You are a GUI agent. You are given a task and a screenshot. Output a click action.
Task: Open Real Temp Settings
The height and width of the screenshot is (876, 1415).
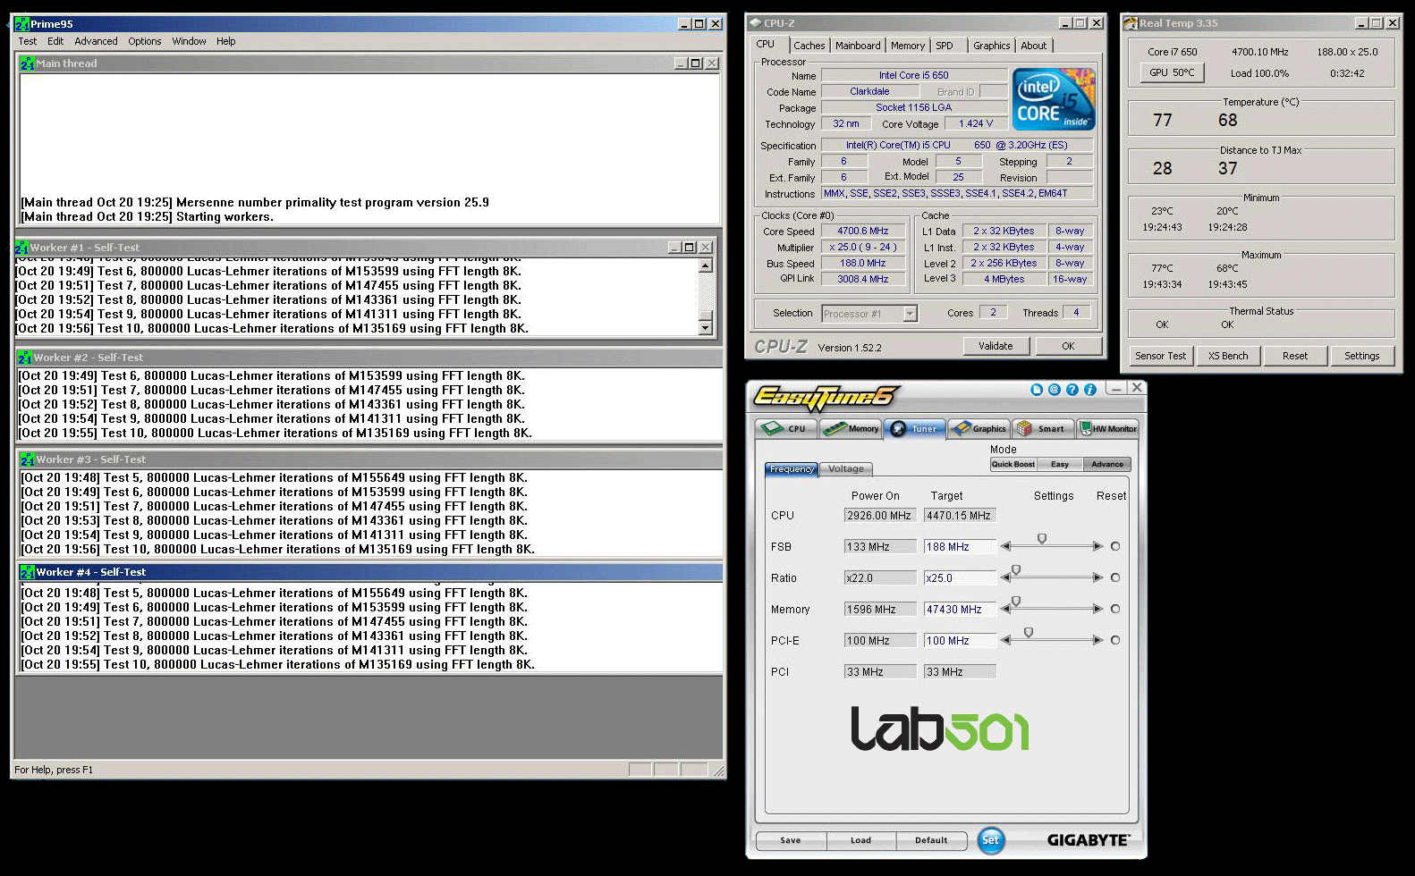click(1361, 356)
